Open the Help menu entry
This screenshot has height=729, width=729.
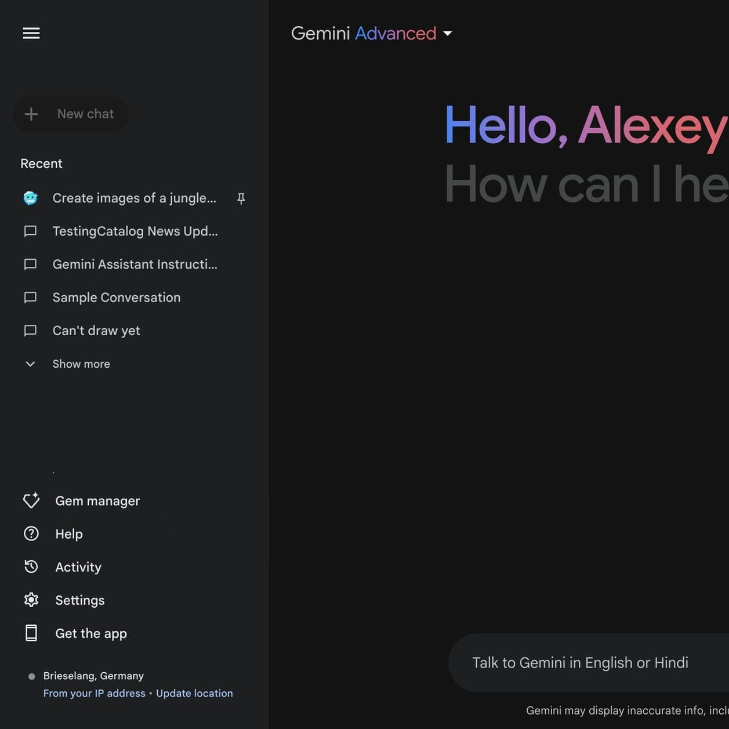point(69,534)
